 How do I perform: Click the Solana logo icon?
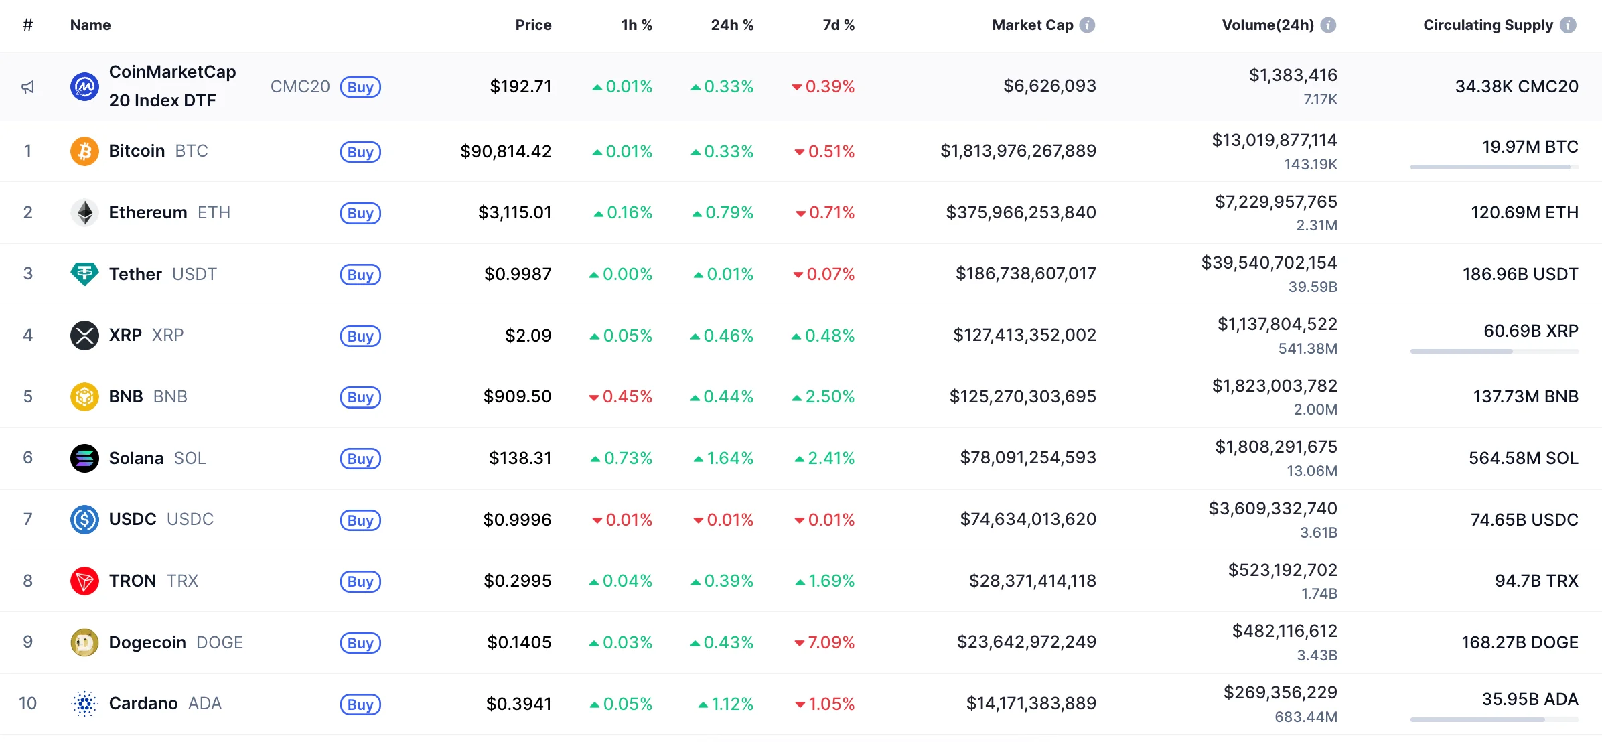tap(84, 458)
